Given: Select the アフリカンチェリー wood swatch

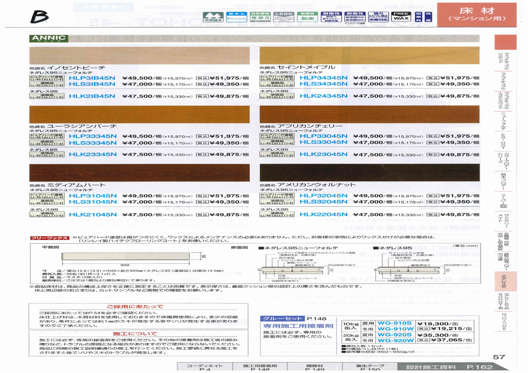Looking at the screenshot, I should coord(370,114).
